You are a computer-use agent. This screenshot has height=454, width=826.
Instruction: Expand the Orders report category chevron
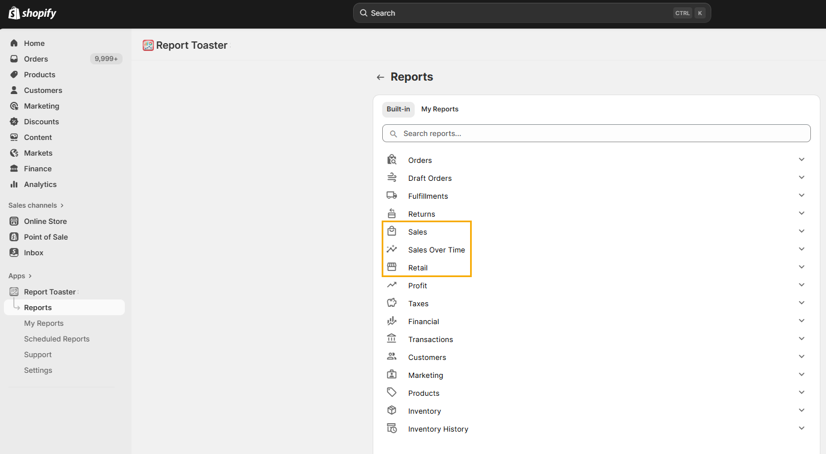(801, 160)
